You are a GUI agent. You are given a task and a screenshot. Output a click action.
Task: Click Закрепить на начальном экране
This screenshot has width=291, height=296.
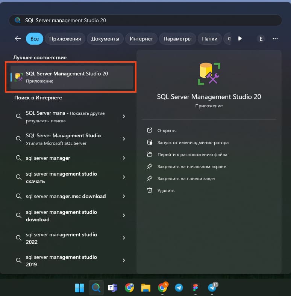[x=192, y=167]
